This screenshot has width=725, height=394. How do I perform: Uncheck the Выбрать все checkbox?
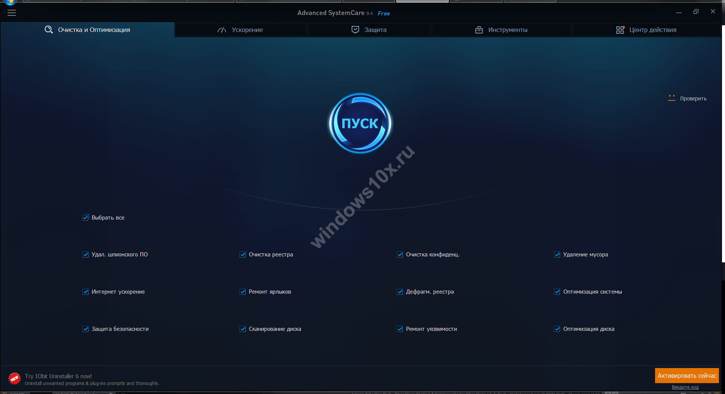tap(85, 218)
